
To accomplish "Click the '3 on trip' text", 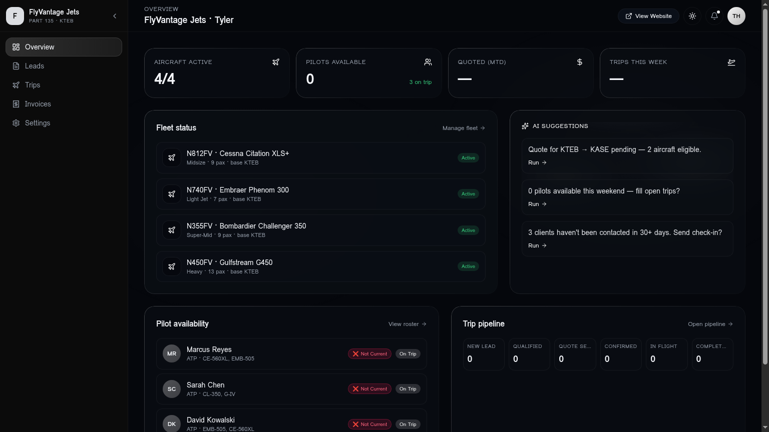I will click(x=421, y=82).
